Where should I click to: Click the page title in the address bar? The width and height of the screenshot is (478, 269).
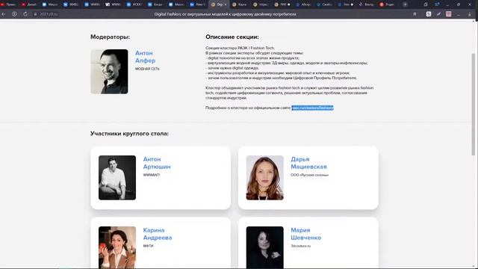pos(225,14)
